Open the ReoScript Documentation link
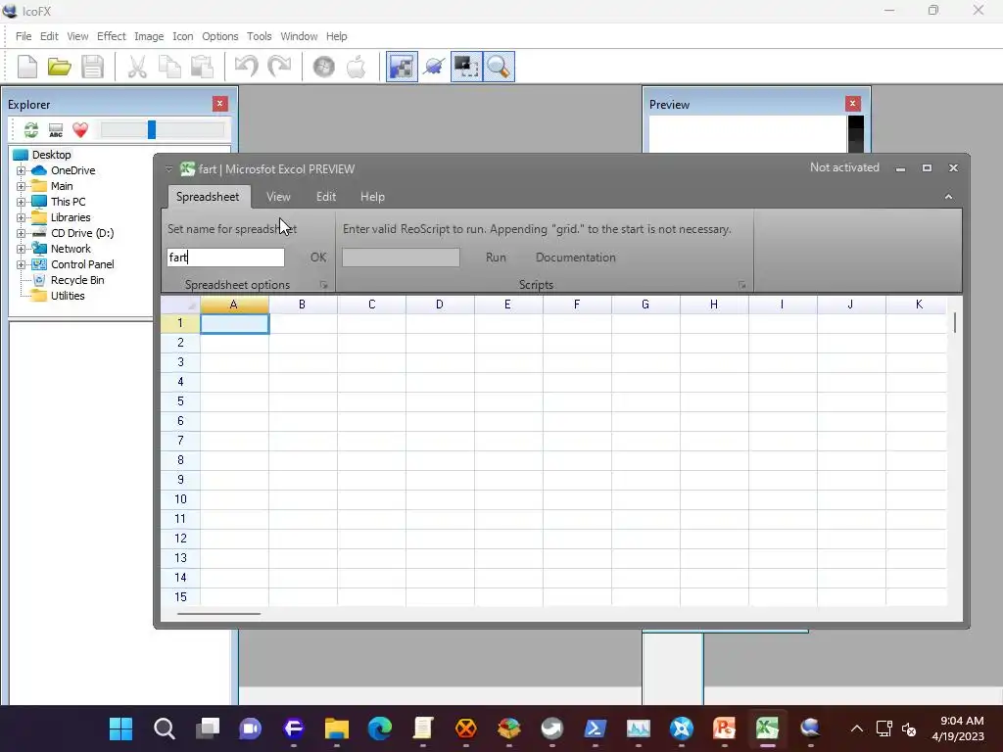The image size is (1003, 752). (576, 258)
